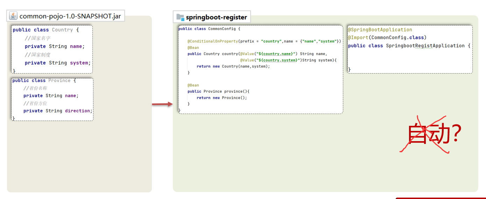Click the @ConditionalOnProperty annotation line

coord(264,41)
